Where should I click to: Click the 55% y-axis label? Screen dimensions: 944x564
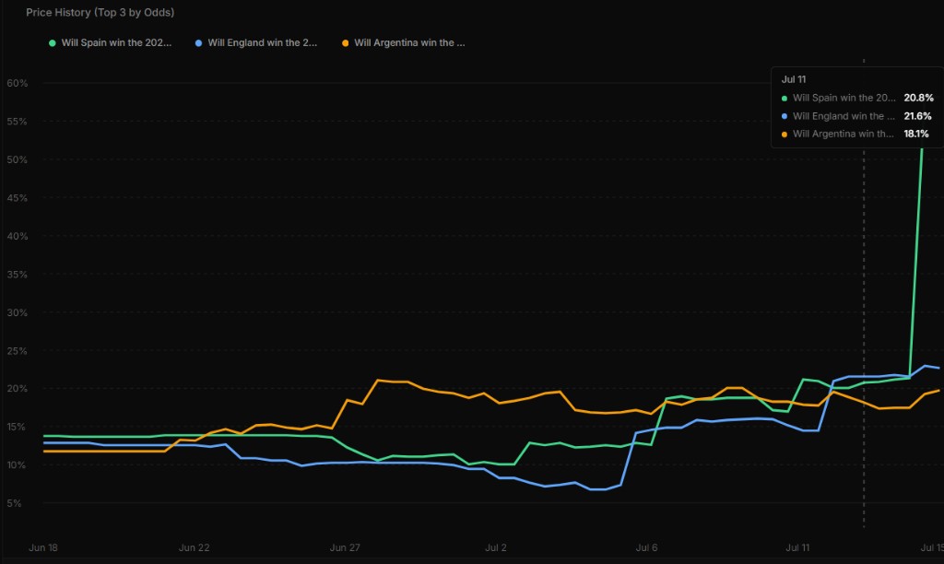coord(18,121)
